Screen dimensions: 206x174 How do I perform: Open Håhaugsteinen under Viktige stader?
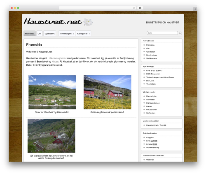tap(153, 103)
